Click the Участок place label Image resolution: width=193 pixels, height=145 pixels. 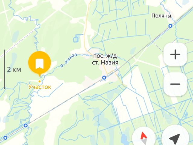[x=40, y=87]
